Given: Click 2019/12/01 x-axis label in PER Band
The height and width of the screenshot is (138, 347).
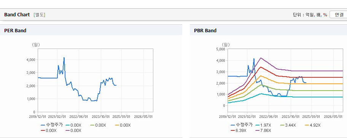Looking at the screenshot, I should coord(37,116).
